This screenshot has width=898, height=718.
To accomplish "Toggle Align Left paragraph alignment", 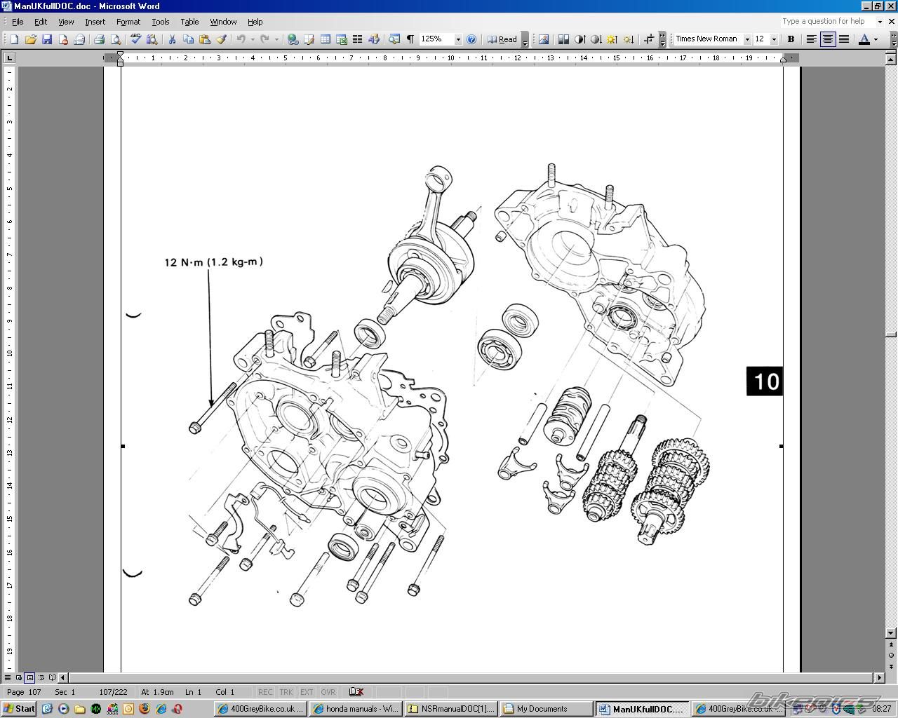I will tap(812, 39).
